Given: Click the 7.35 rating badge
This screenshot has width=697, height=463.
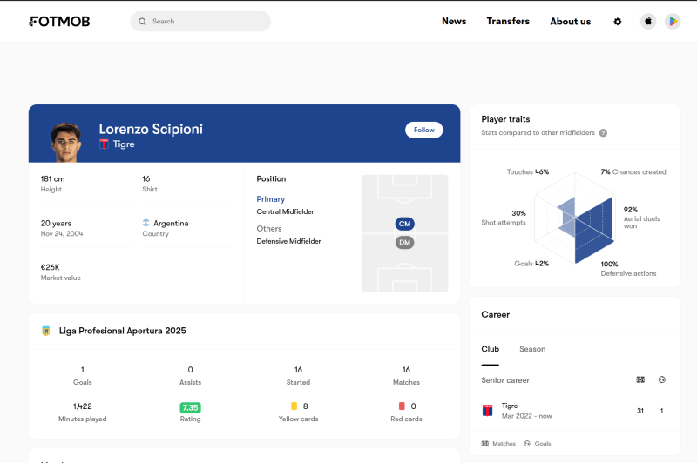Looking at the screenshot, I should [x=190, y=407].
